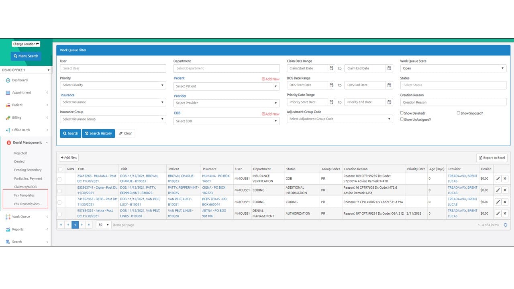
Task: Enable the Show Deleted checkbox
Action: [x=401, y=113]
